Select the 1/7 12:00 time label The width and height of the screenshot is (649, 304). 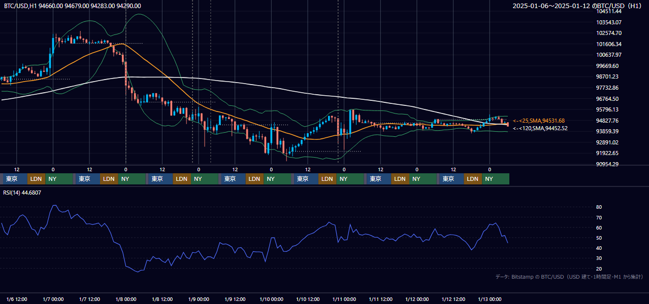click(89, 299)
